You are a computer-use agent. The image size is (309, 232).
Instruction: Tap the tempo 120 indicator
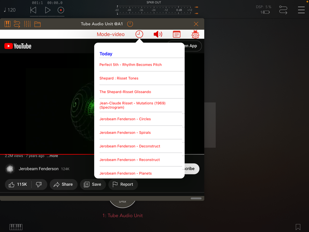click(10, 10)
